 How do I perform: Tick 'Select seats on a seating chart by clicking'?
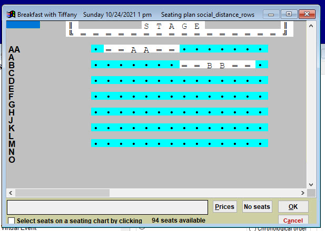(11, 220)
